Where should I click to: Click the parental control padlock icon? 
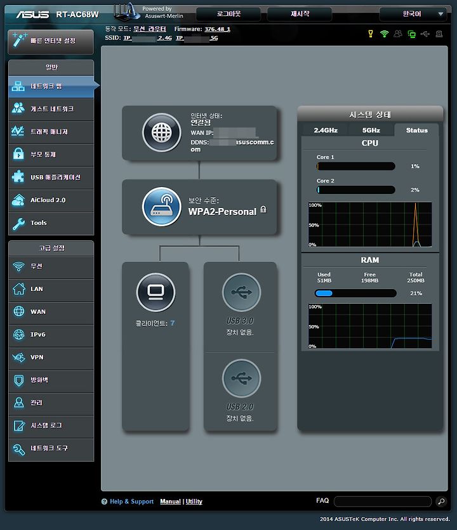click(18, 154)
